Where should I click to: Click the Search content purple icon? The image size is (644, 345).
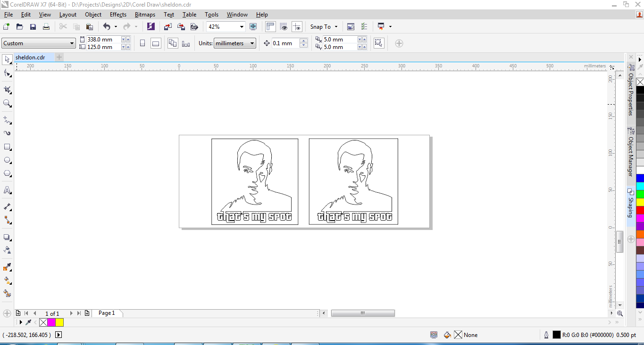(151, 27)
